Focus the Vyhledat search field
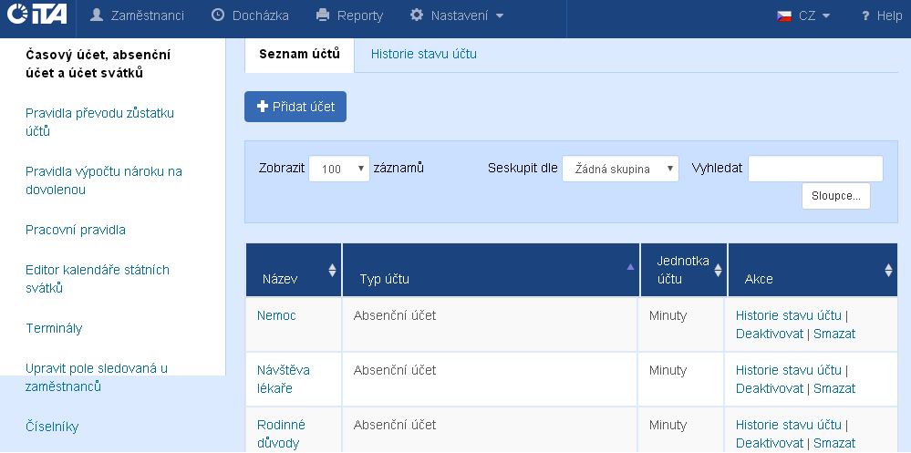 pyautogui.click(x=815, y=169)
